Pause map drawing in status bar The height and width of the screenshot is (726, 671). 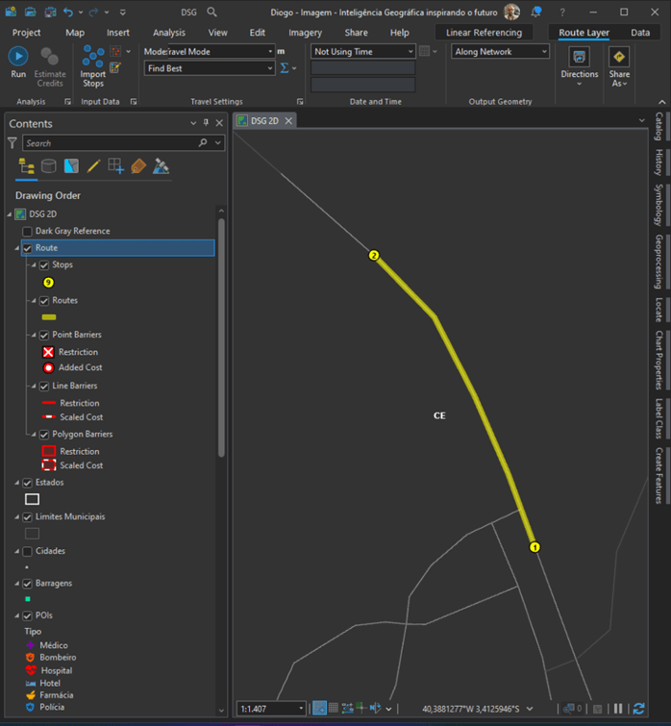(618, 709)
